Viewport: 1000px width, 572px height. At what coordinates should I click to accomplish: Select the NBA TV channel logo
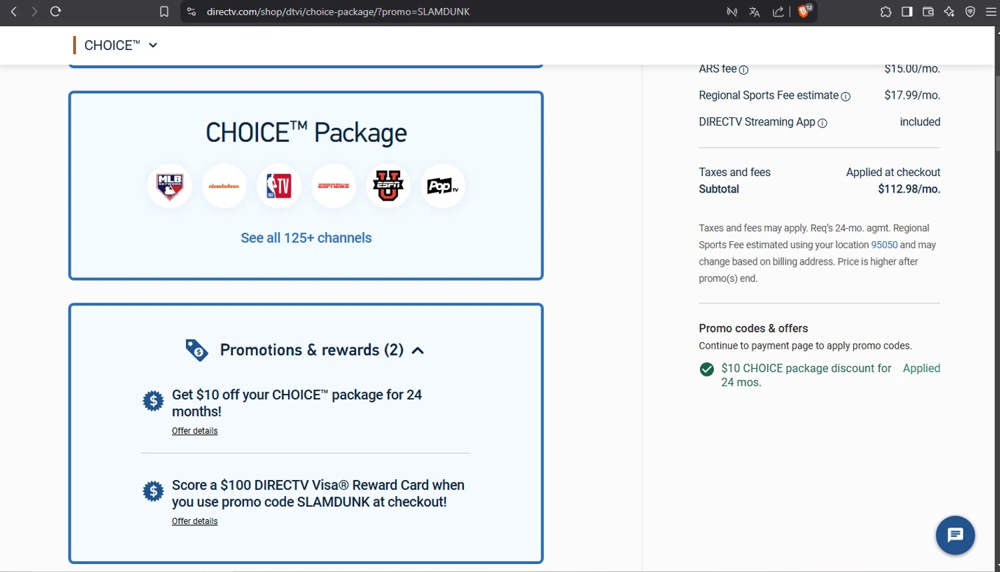(x=279, y=186)
